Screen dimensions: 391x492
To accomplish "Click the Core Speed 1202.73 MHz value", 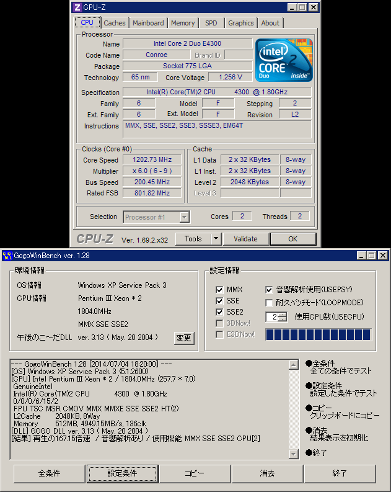I will tap(152, 159).
